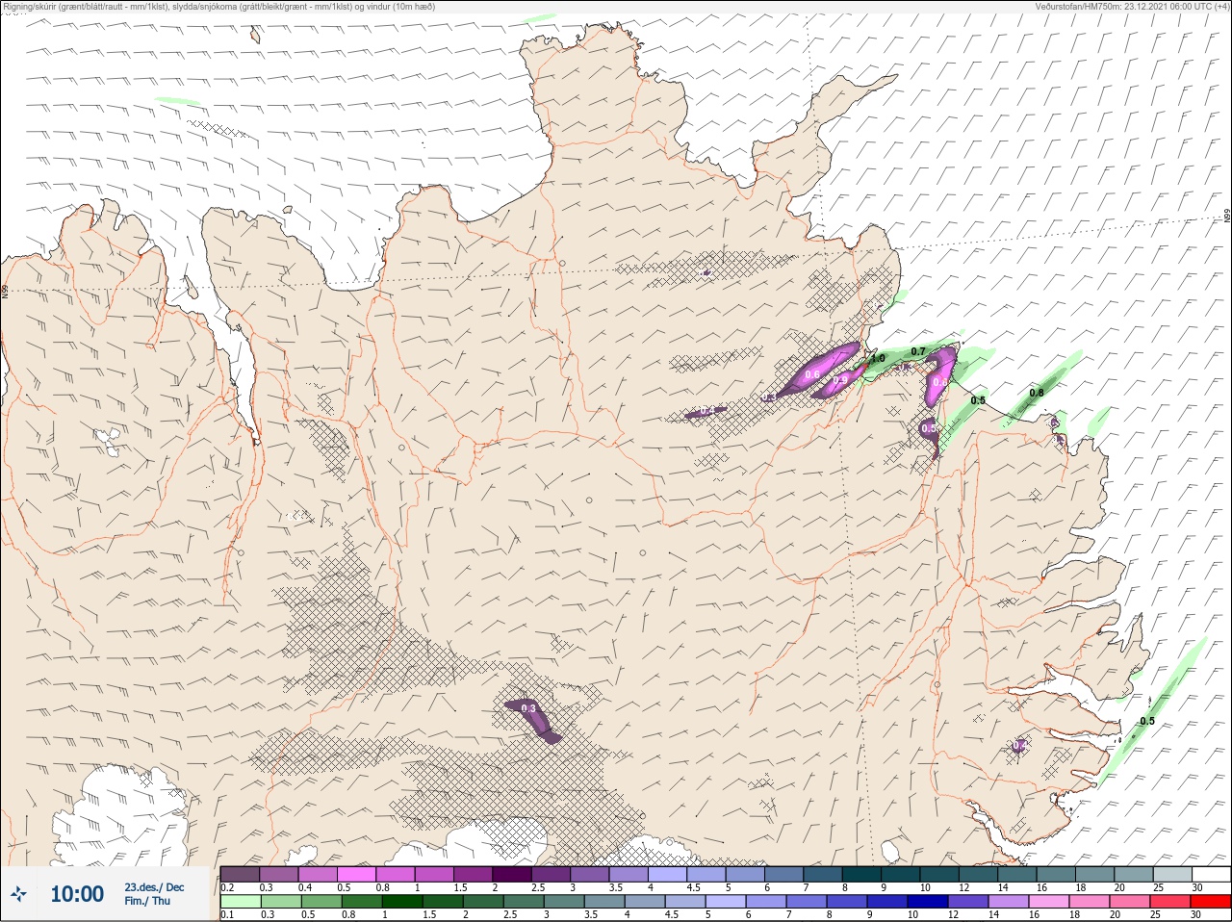Viewport: 1232px width, 922px height.
Task: Select the 0.8 label on the green rain band
Action: pos(1037,393)
